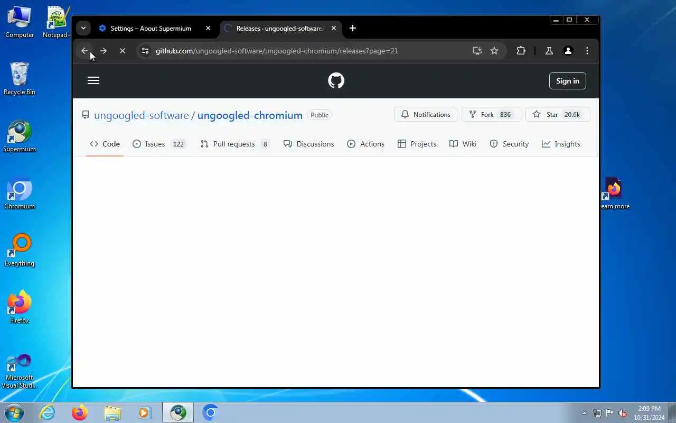Open a new browser tab
This screenshot has height=423, width=676.
click(x=353, y=28)
